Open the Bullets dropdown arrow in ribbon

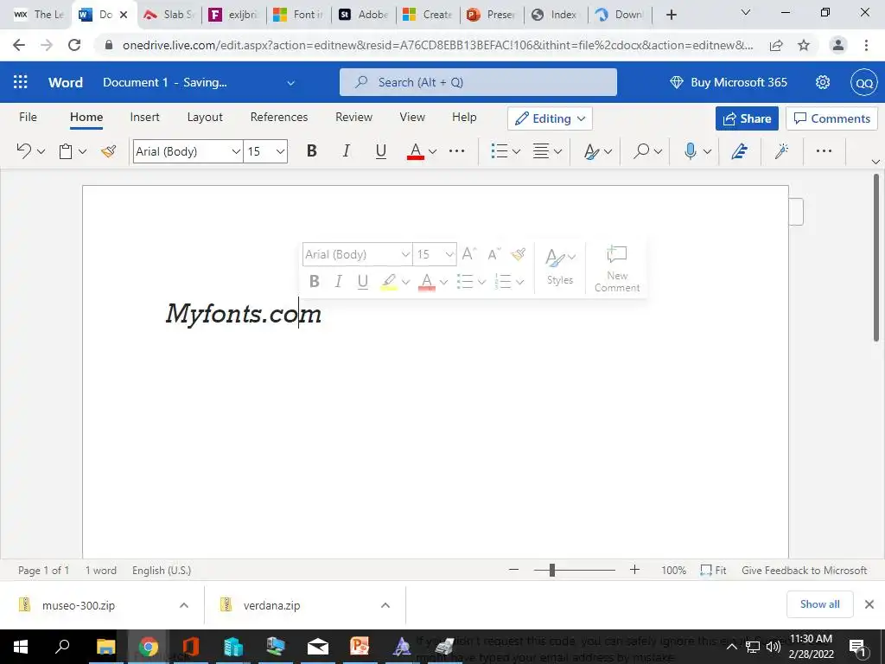(516, 151)
